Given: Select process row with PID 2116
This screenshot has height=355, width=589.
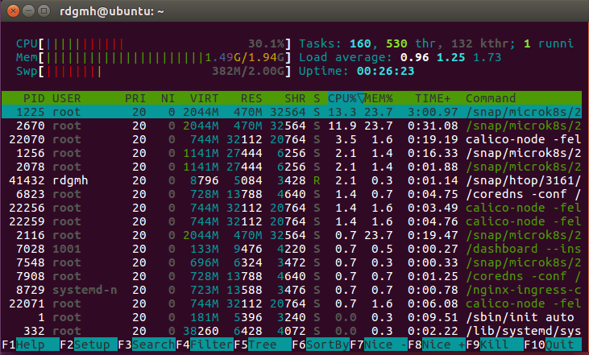Looking at the screenshot, I should (292, 235).
